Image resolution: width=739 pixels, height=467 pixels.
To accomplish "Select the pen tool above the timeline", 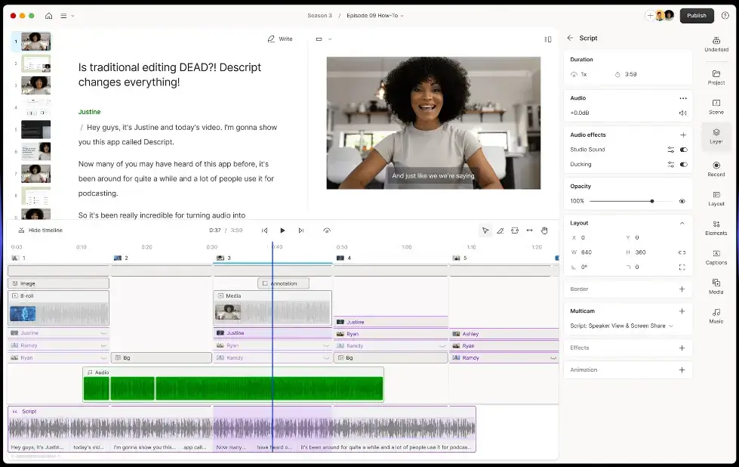I will point(501,230).
